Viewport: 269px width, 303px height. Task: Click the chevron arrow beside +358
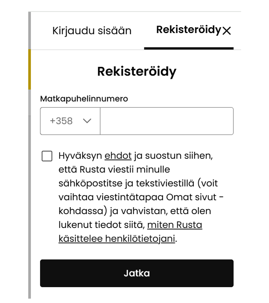(87, 121)
